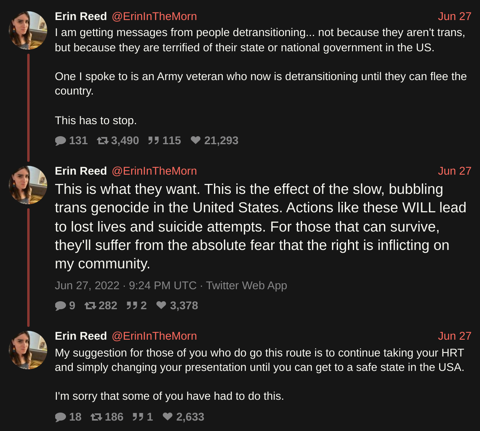Click the quote icon showing 1 quote
The height and width of the screenshot is (431, 480).
pos(138,417)
